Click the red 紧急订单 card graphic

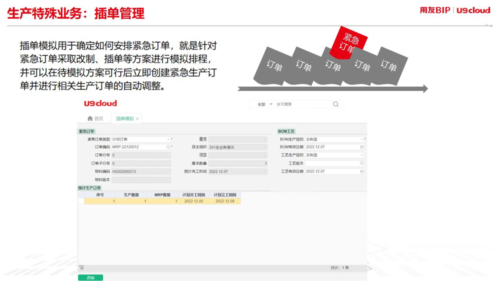tap(349, 42)
